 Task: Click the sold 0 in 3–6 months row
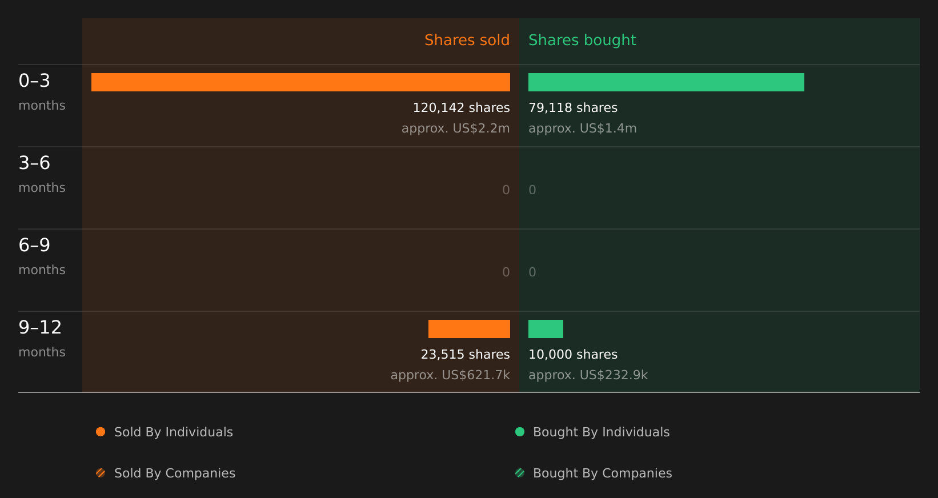click(x=506, y=190)
